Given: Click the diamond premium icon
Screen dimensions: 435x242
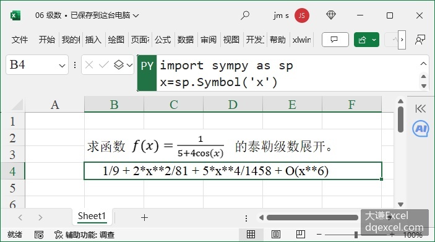Looking at the screenshot, I should (x=331, y=15).
